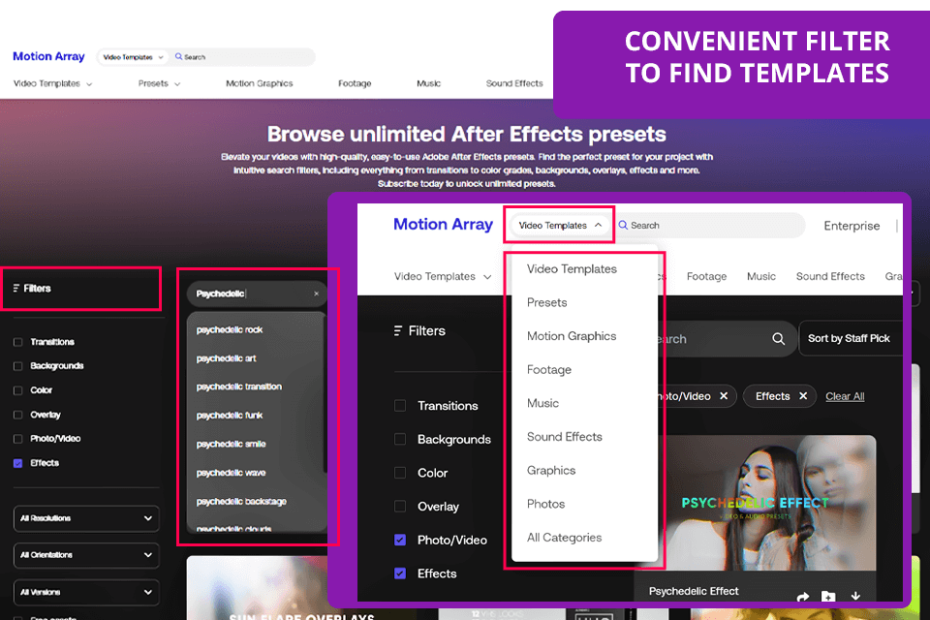
Task: Uncheck Effects in the small background sidebar
Action: point(17,463)
